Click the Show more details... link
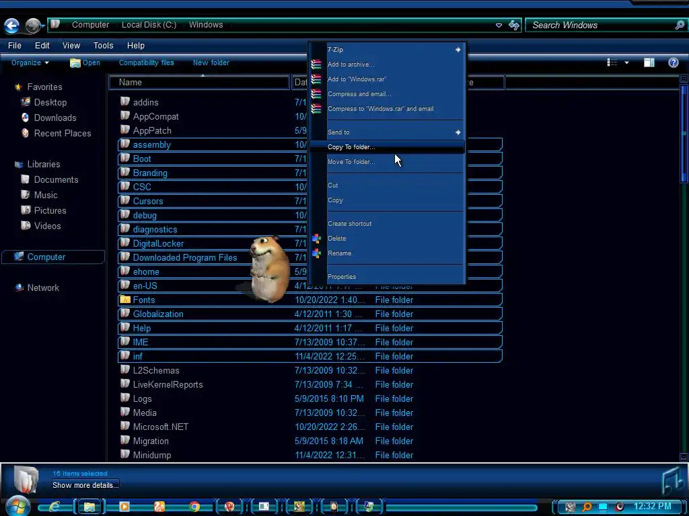689x516 pixels. (85, 485)
